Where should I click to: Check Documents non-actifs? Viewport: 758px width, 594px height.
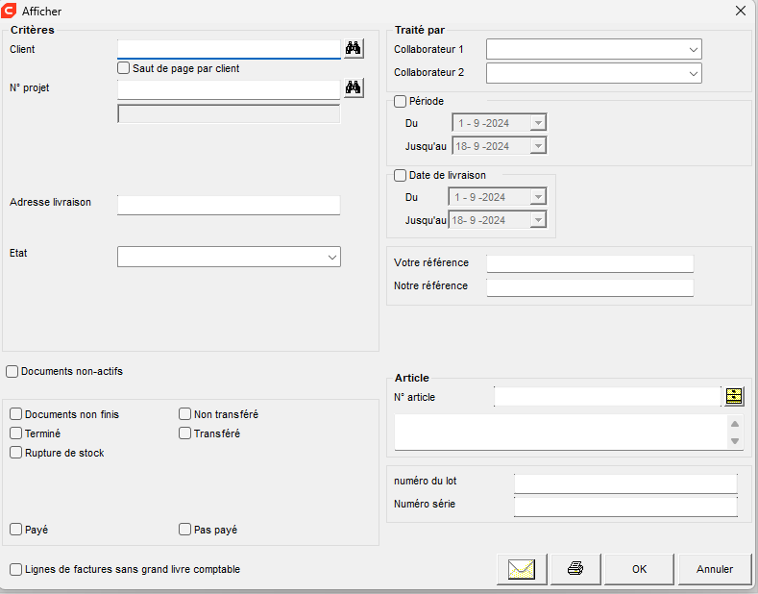[12, 372]
